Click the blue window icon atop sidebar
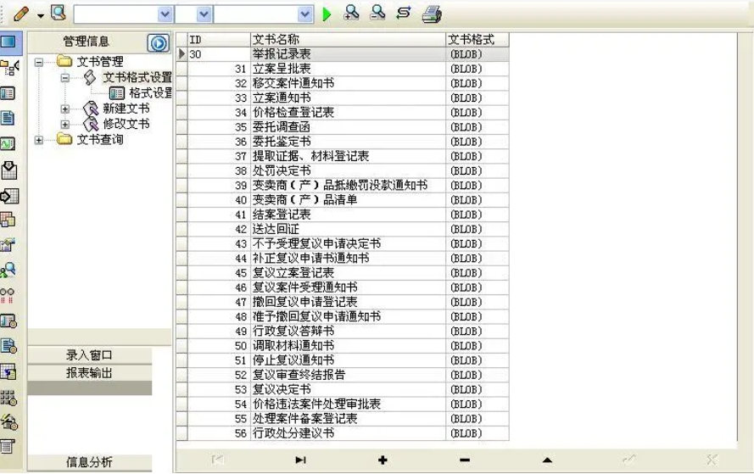Screen dimensions: 754x474 pos(8,42)
